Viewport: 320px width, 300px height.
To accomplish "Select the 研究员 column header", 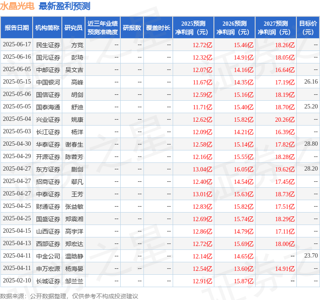I will pos(73,28).
